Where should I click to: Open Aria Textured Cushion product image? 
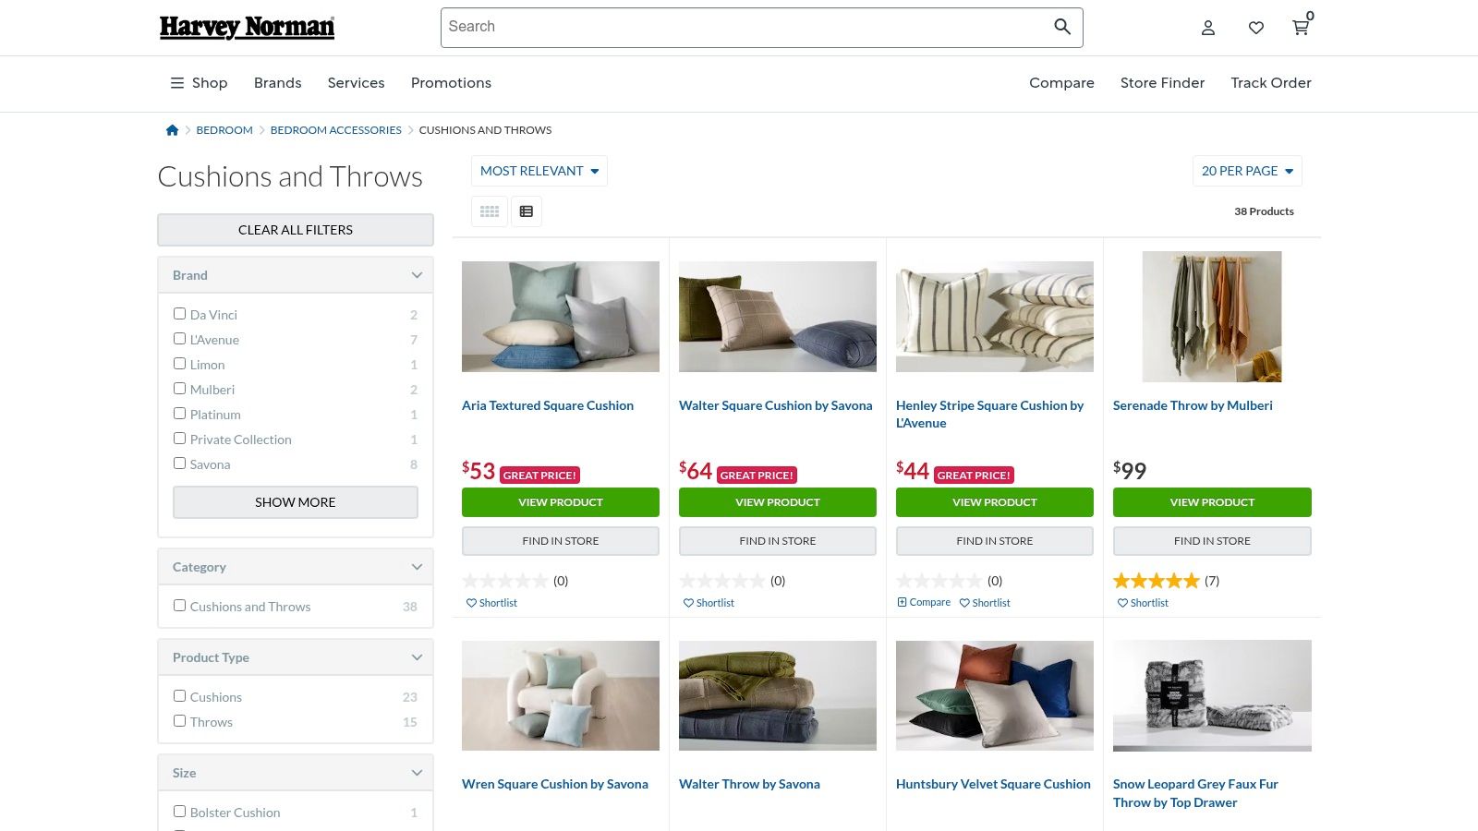coord(561,317)
